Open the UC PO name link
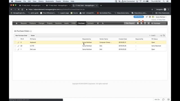Screen dimensions: 180x101 pos(32,46)
